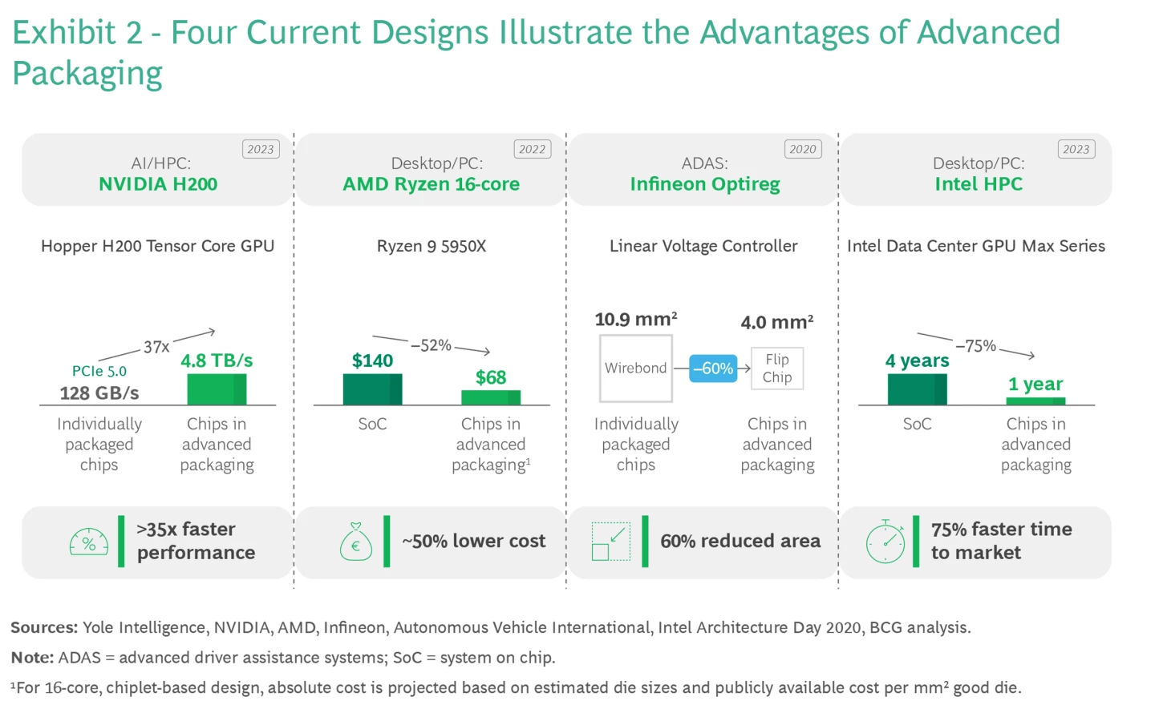Click the green bar under 4.8 TB/s
Image resolution: width=1155 pixels, height=713 pixels.
pos(217,389)
